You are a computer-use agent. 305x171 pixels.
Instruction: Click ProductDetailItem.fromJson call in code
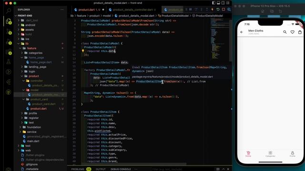pos(158,81)
